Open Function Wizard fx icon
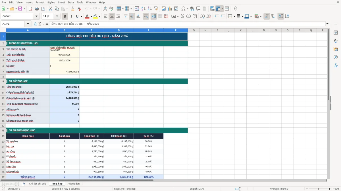The height and width of the screenshot is (191, 341). (x=35, y=24)
